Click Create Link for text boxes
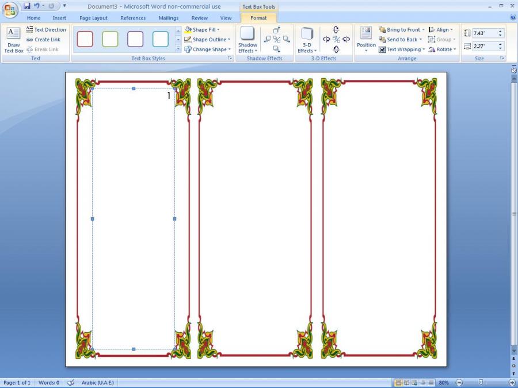The image size is (518, 388). (x=43, y=40)
